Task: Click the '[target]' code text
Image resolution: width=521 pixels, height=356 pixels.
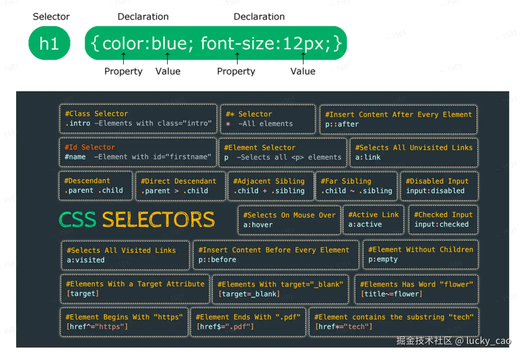Action: pos(83,294)
